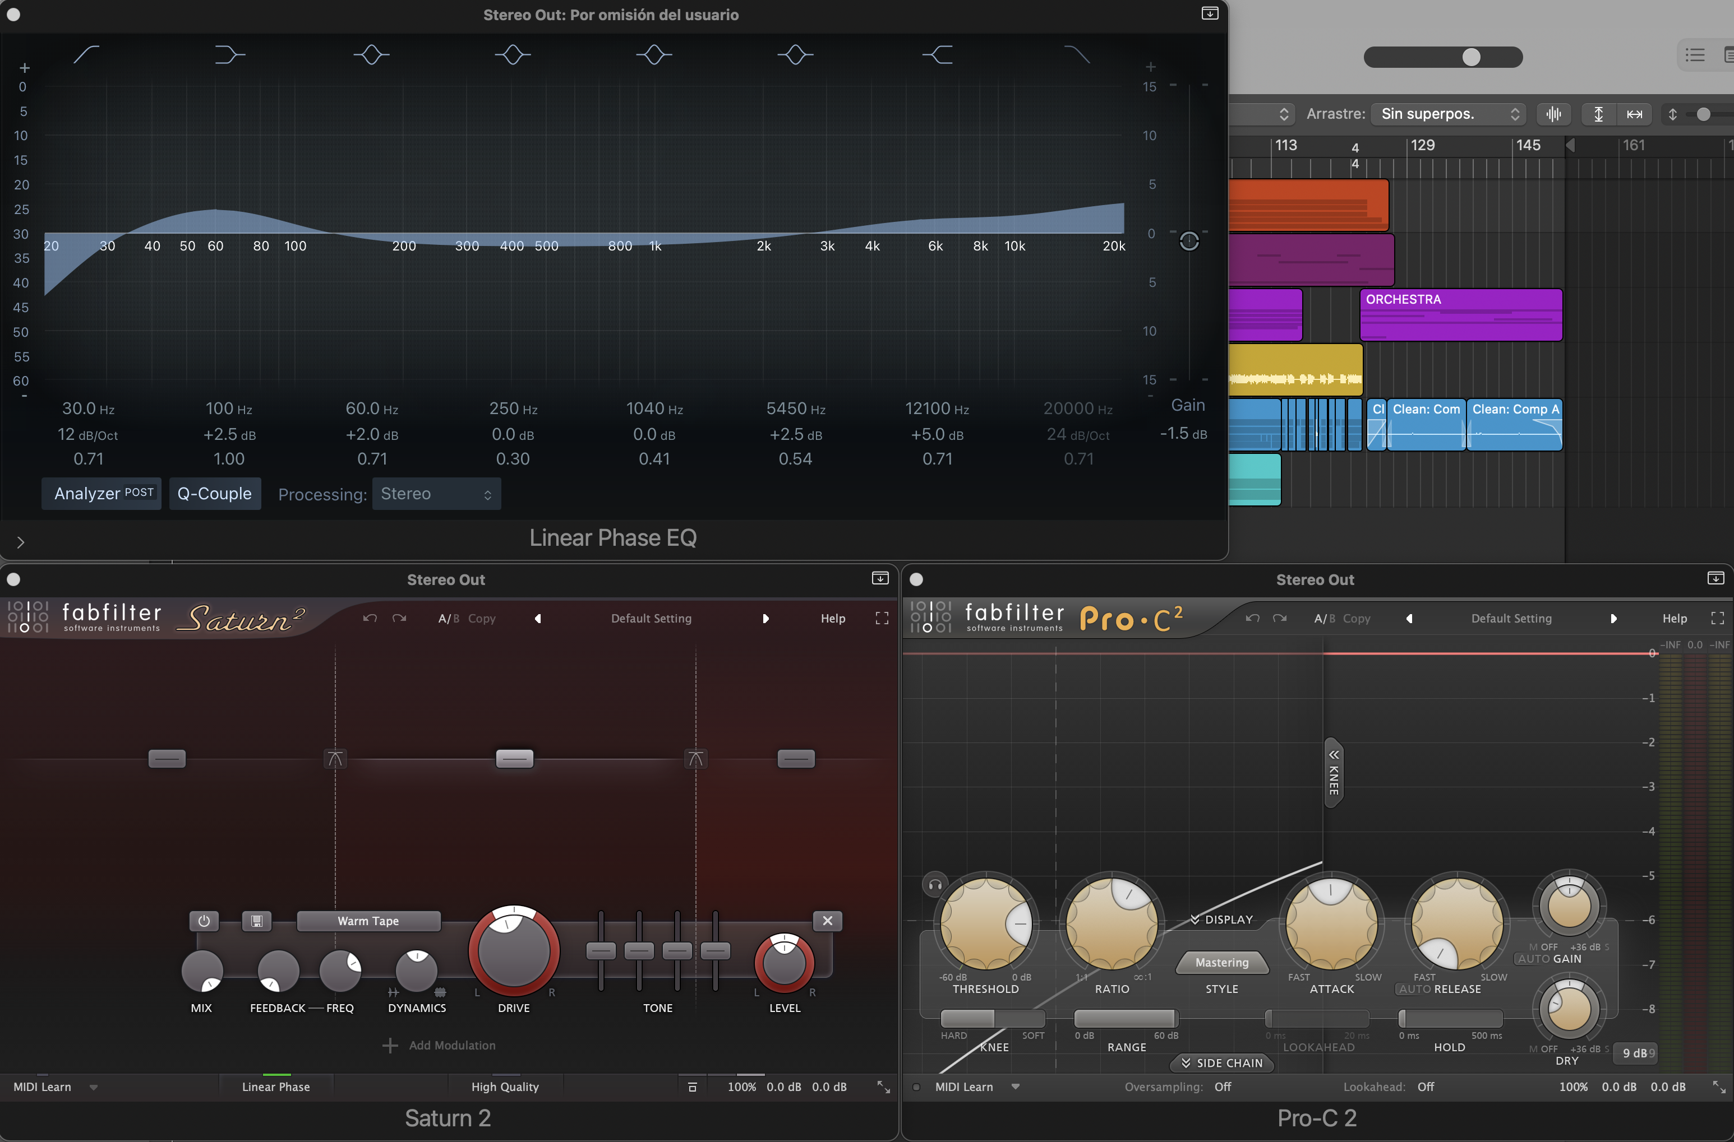Open the Default Setting preset menu in Saturn 2
The image size is (1734, 1142).
point(652,618)
